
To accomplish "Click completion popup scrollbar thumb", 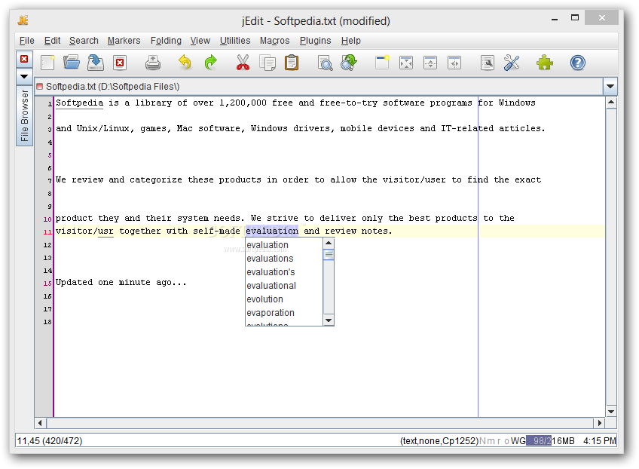I will (x=329, y=255).
